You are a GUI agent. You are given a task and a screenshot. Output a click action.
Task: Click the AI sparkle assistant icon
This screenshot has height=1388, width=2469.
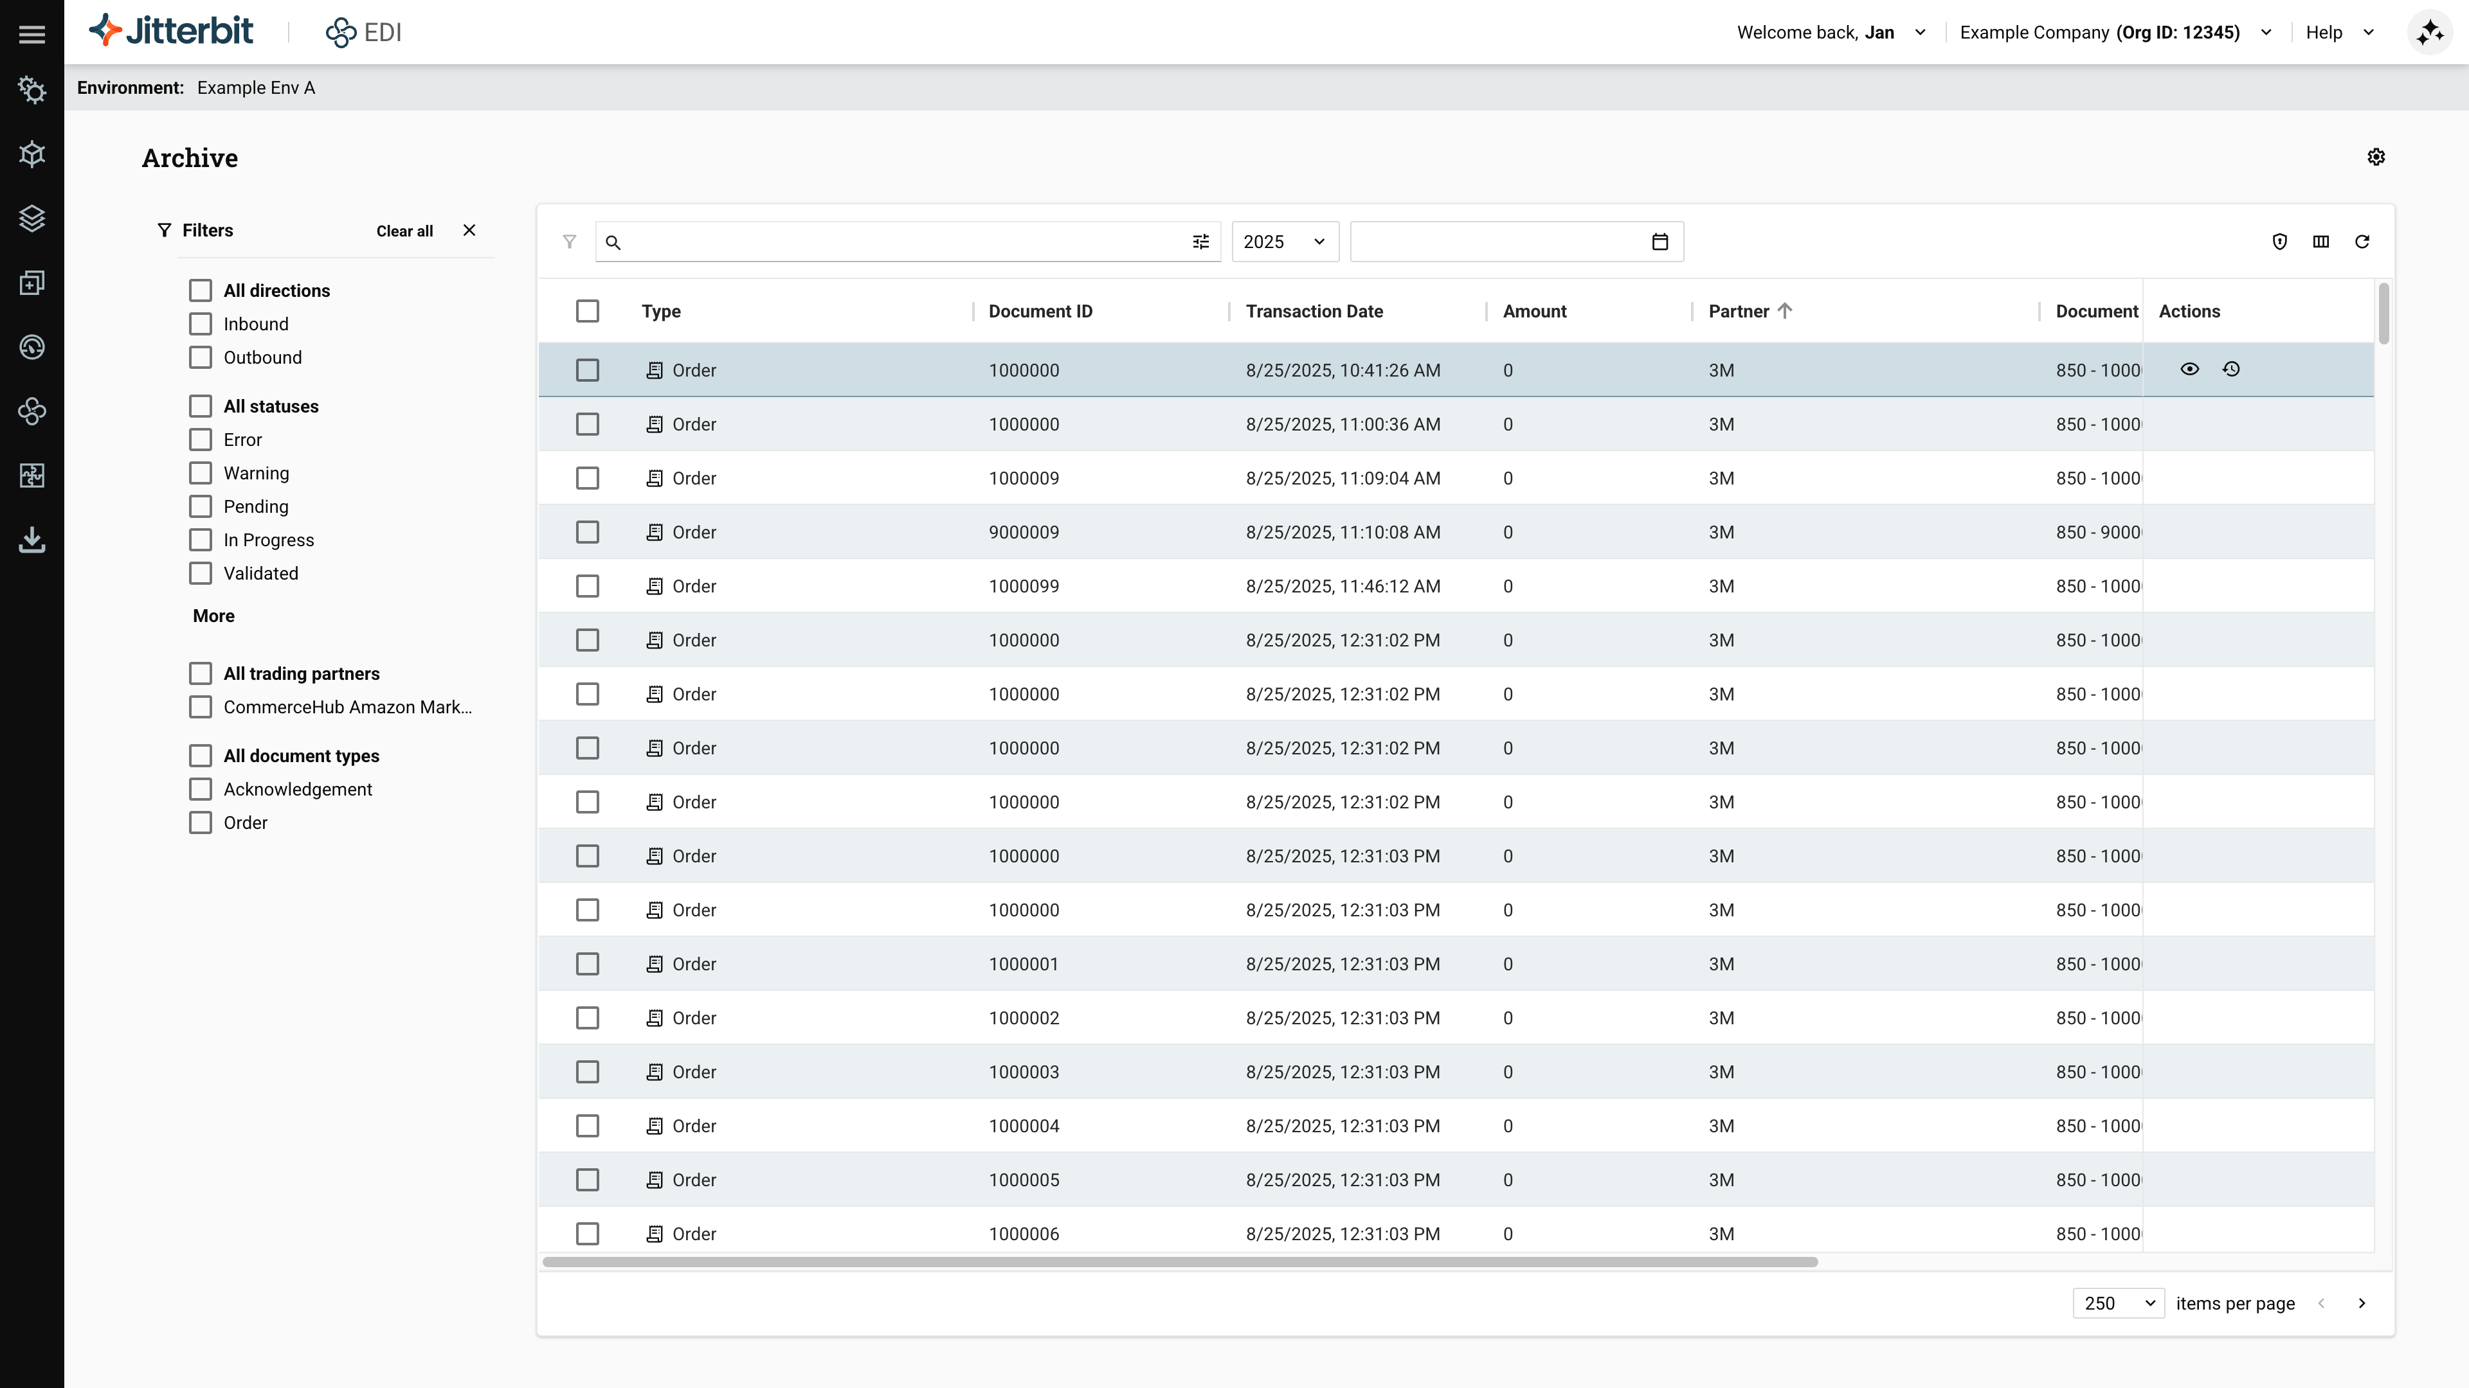coord(2428,33)
